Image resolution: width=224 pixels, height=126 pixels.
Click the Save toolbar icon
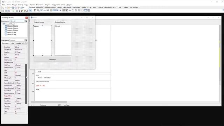click(x=13, y=8)
